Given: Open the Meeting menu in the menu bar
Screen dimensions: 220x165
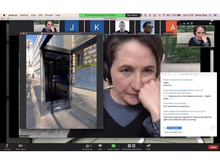Looking at the screenshot, I should coord(24,15).
